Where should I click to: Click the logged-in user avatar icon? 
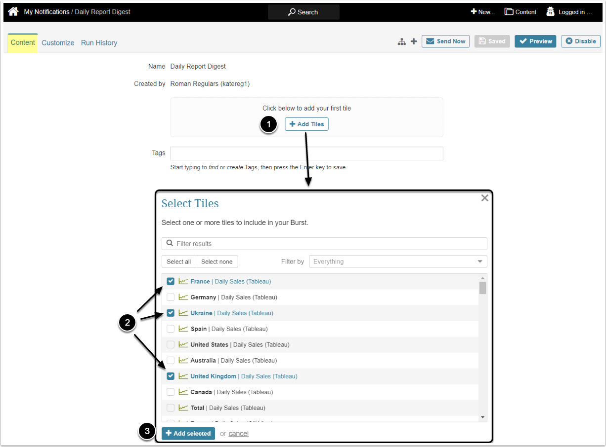point(550,12)
